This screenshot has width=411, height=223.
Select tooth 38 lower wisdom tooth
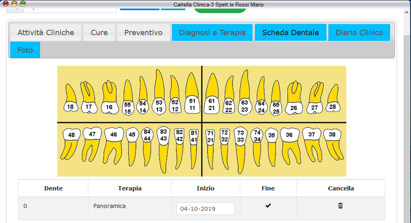pos(332,135)
